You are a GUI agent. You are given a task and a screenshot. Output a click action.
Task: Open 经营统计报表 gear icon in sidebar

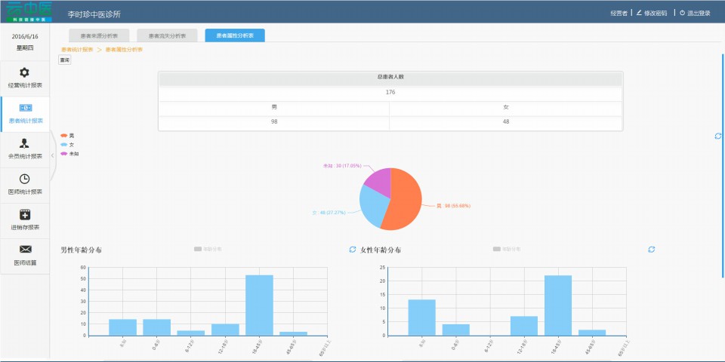[25, 72]
